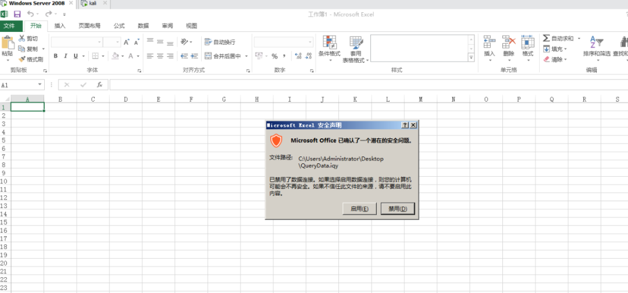Align text to top of cell

click(150, 41)
